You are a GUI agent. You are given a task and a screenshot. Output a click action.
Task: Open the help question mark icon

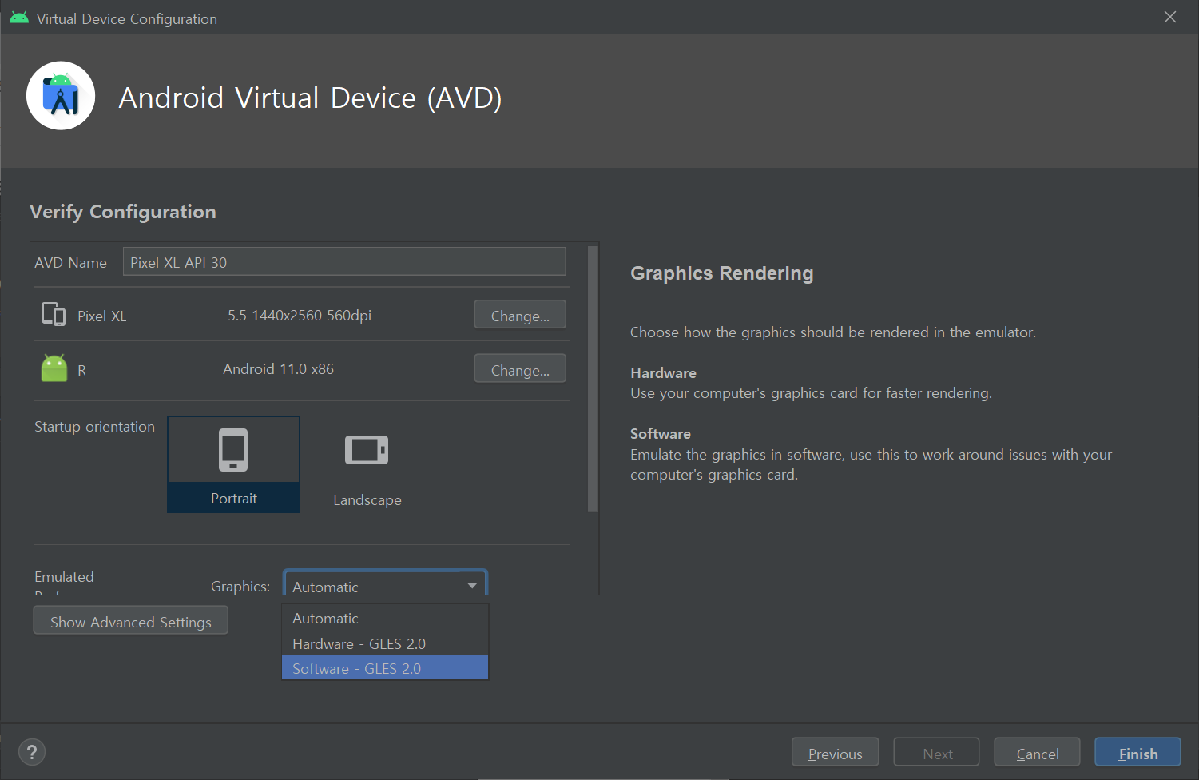tap(32, 752)
